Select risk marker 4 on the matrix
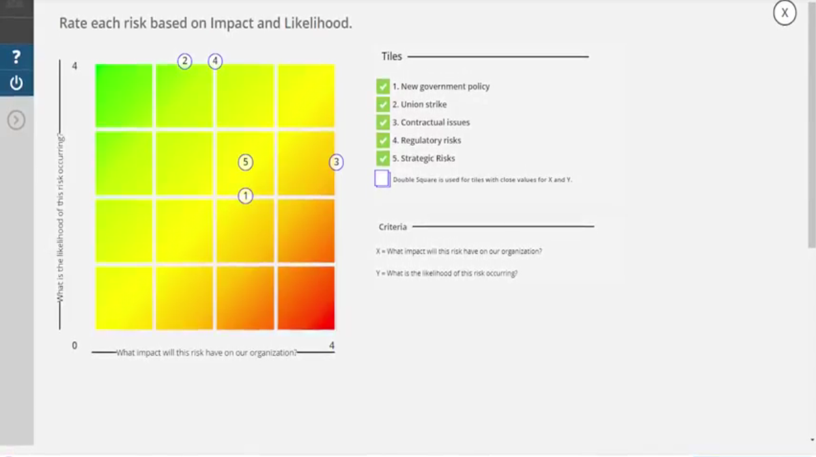The image size is (816, 457). click(216, 61)
